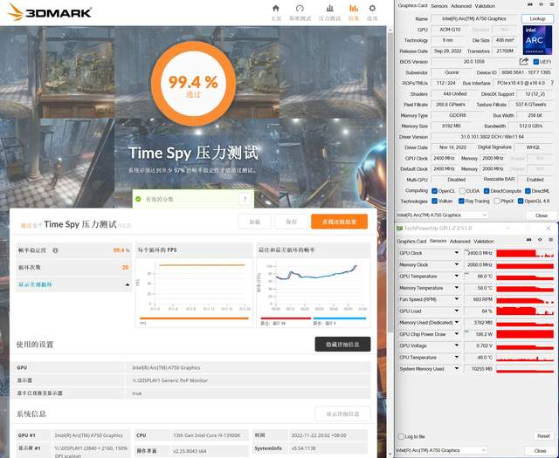559x458 pixels.
Task: Click the 99.4 % score circle
Action: pyautogui.click(x=193, y=84)
